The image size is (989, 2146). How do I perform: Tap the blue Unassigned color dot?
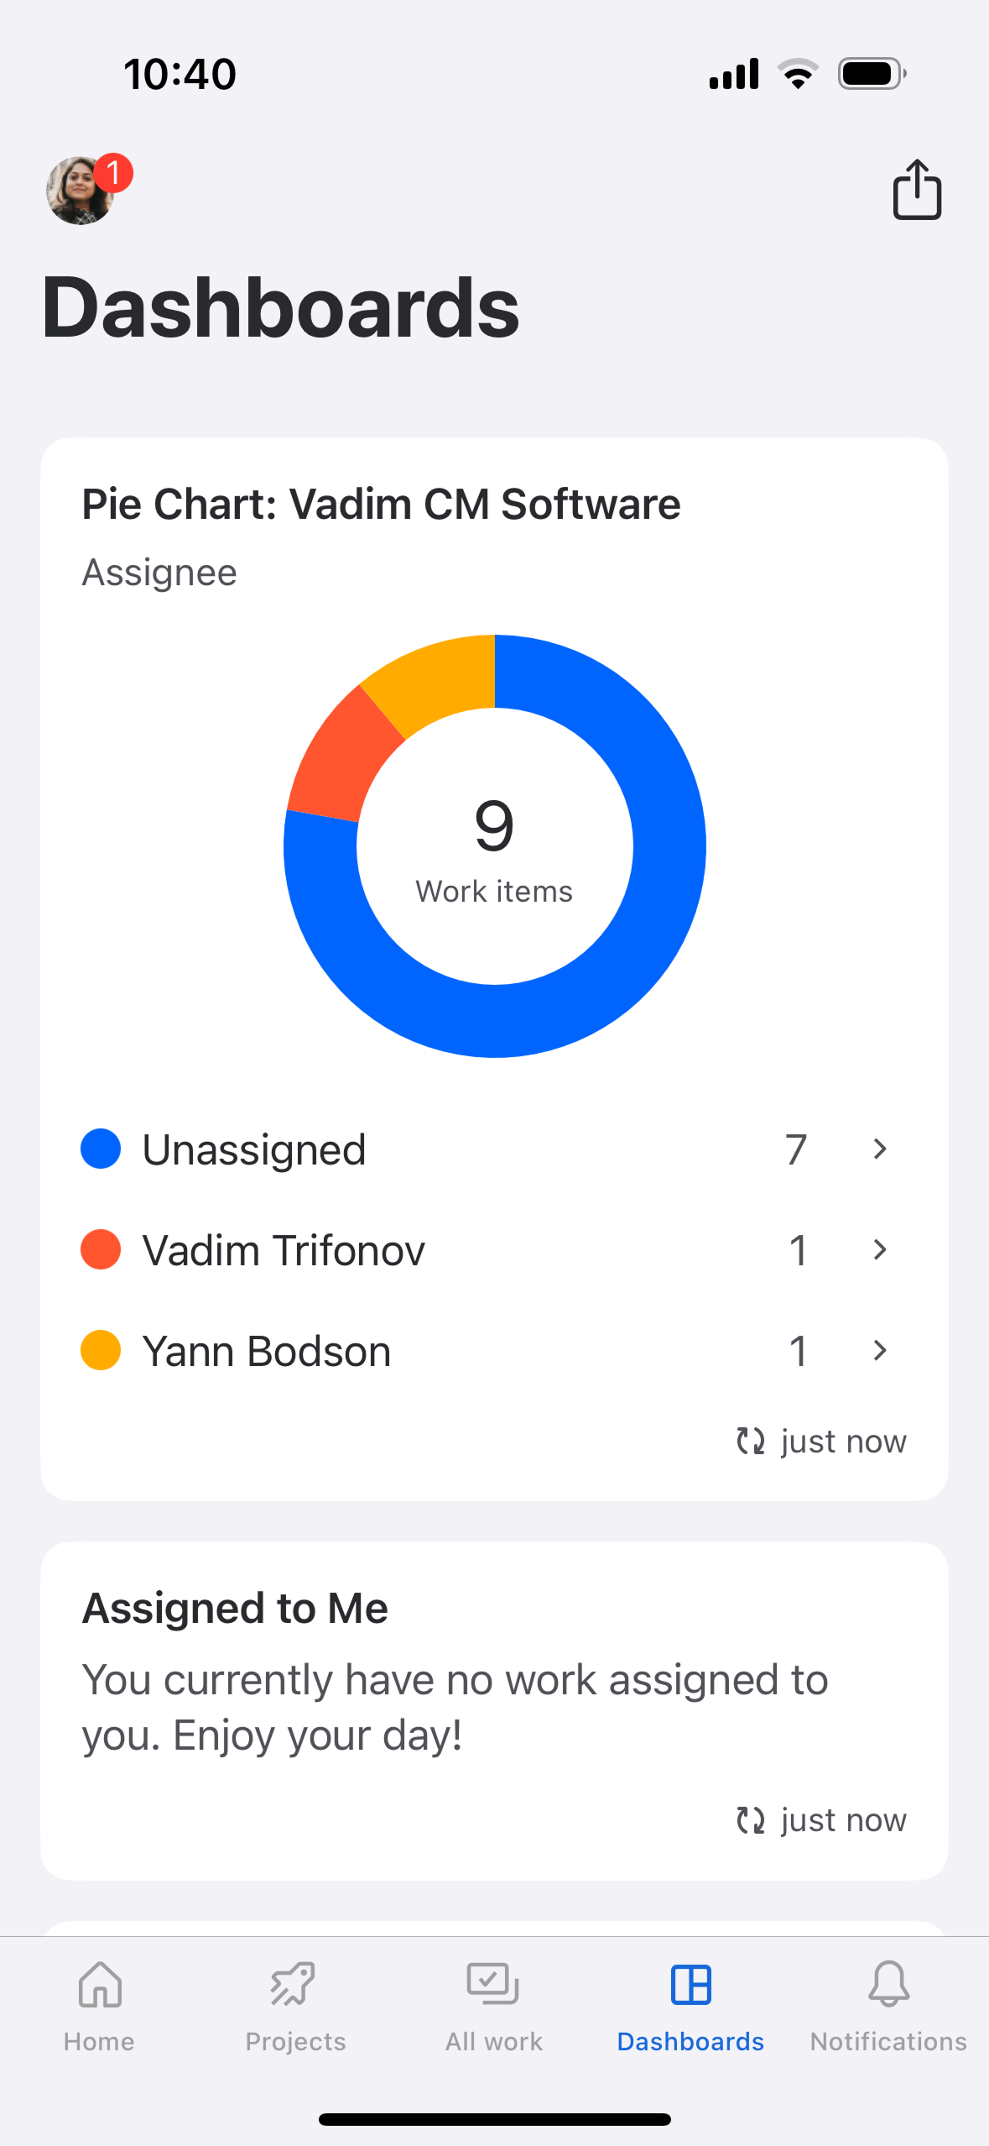[x=101, y=1149]
